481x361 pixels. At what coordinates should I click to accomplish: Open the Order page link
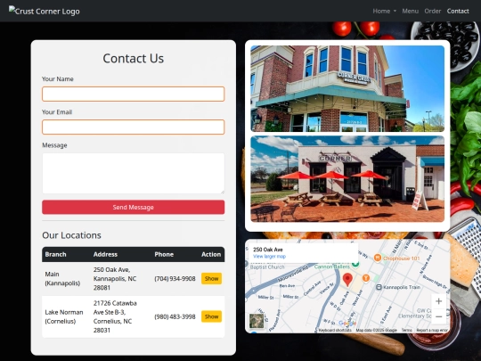pos(433,11)
